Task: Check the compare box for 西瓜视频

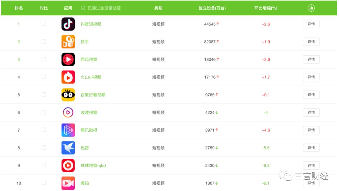Action: pos(44,59)
